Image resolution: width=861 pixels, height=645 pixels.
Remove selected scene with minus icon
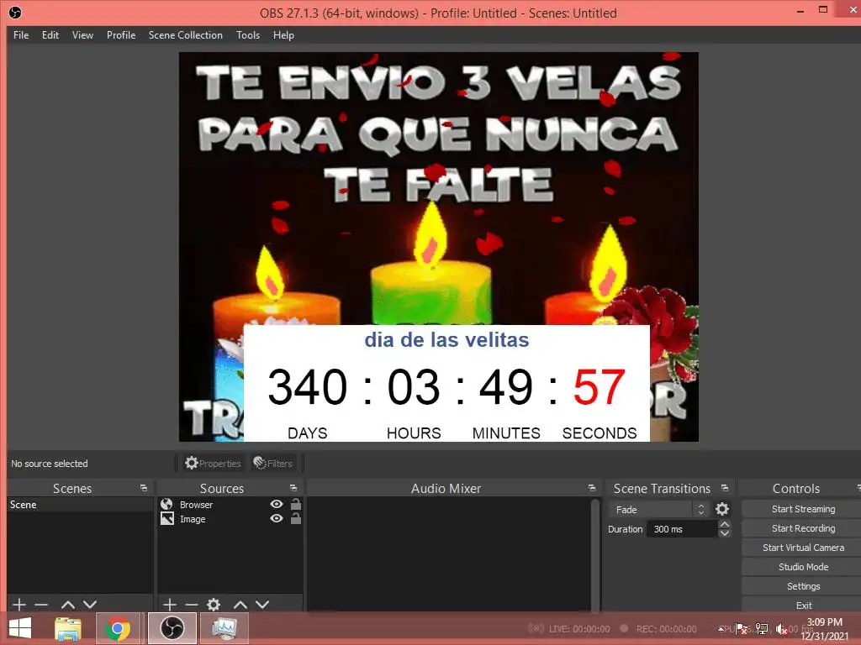click(41, 605)
